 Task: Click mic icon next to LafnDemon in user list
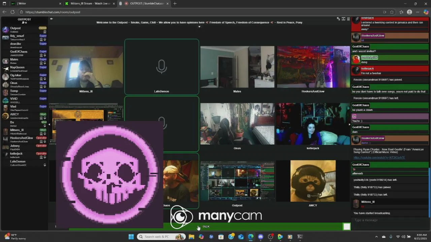[x=45, y=165]
